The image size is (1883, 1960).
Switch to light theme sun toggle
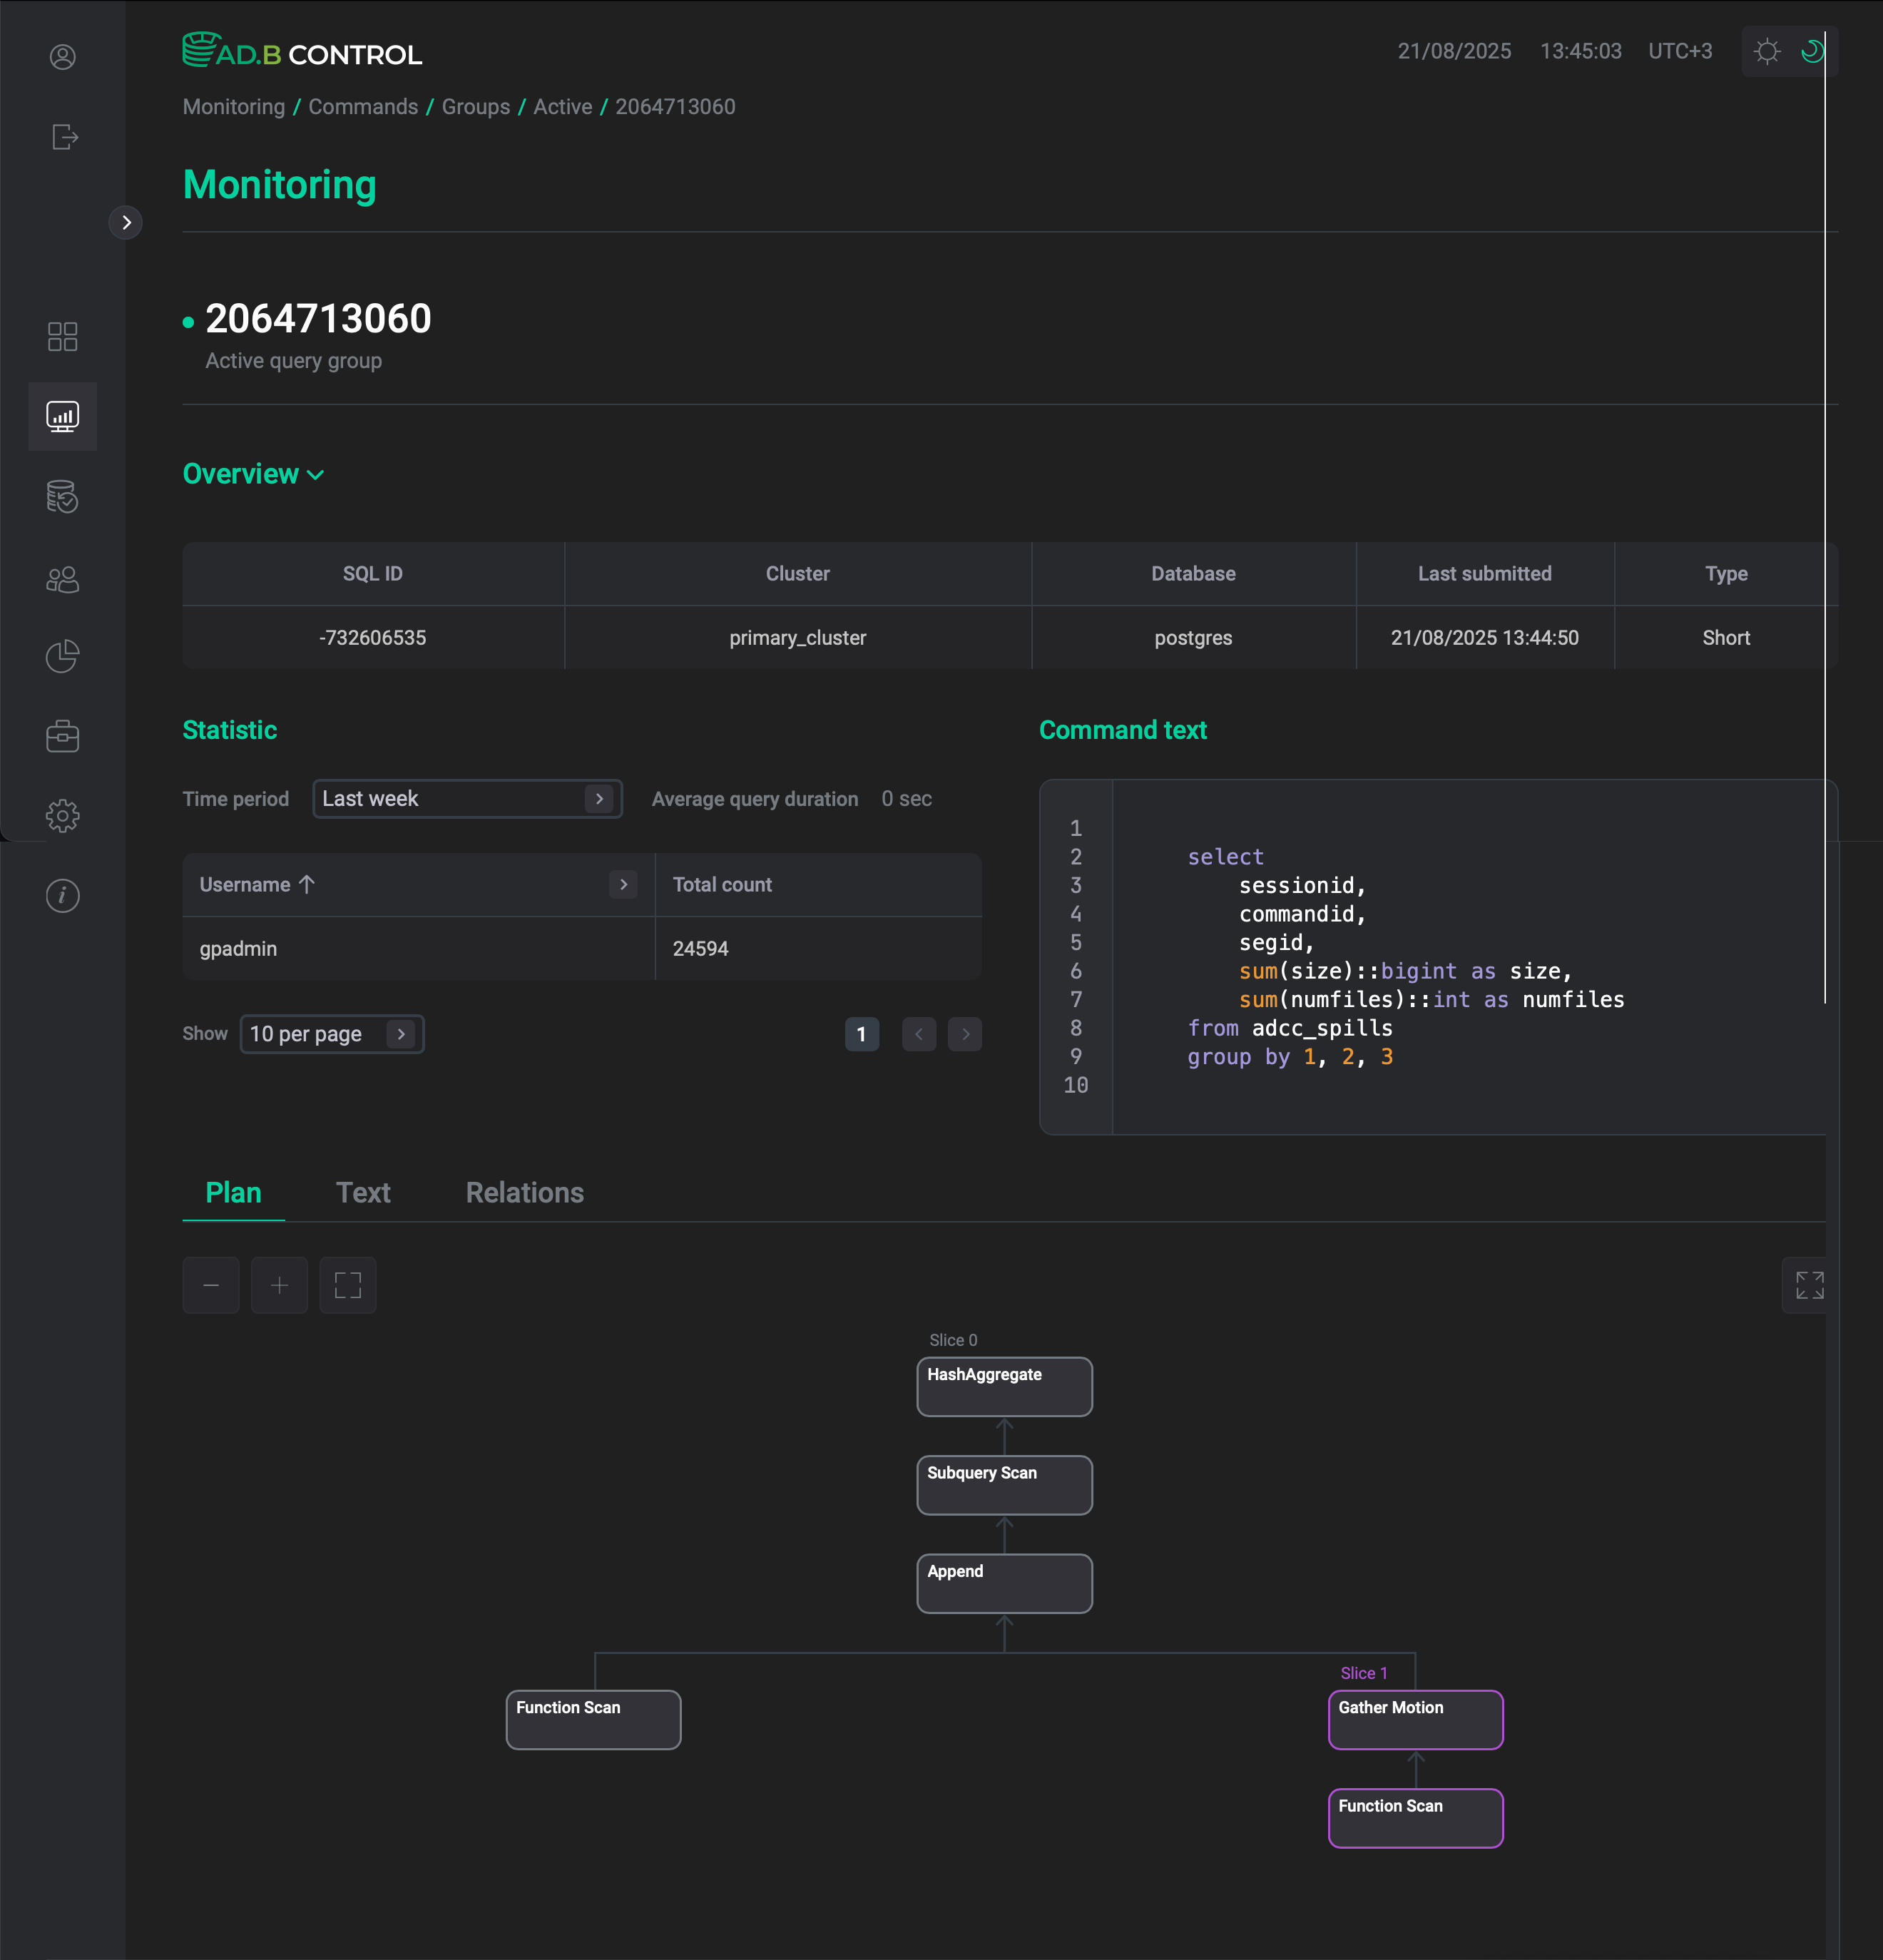[1767, 51]
